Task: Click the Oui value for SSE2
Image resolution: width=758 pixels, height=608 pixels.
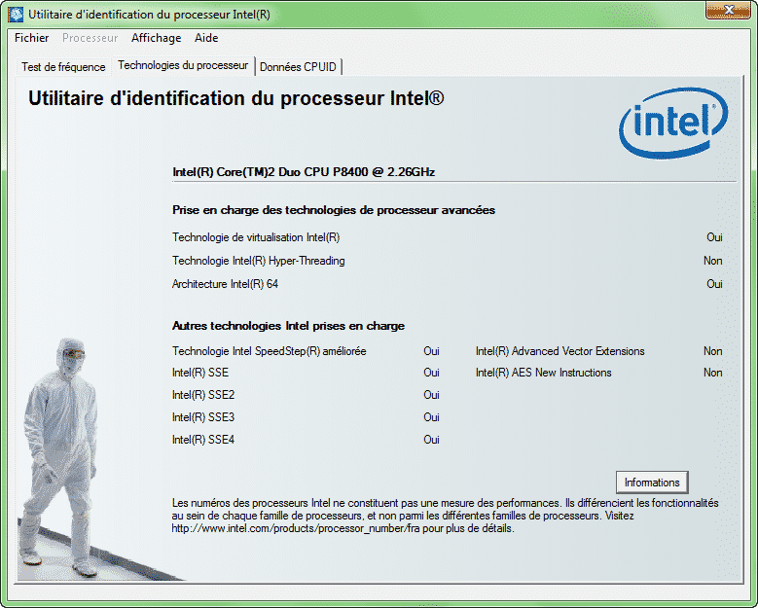Action: (431, 395)
